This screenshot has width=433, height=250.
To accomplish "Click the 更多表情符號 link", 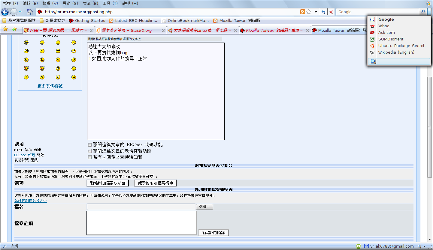I will click(50, 86).
